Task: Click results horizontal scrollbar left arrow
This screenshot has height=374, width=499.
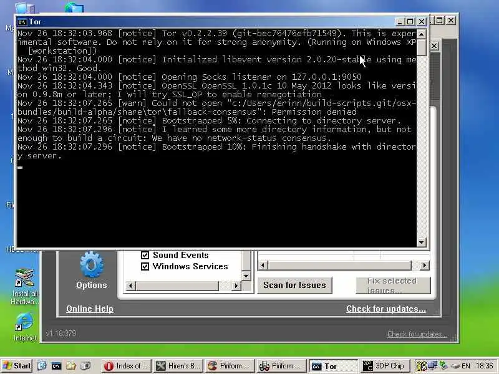Action: pyautogui.click(x=262, y=266)
